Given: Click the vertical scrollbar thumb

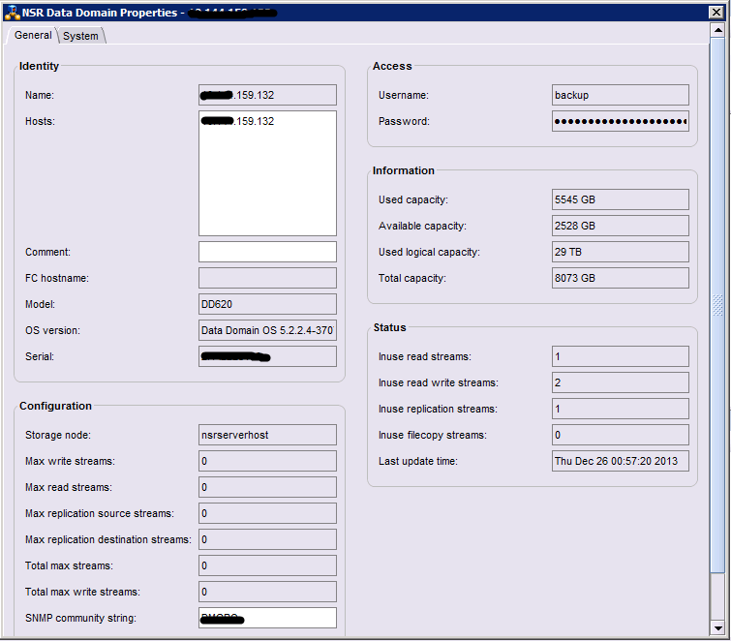Looking at the screenshot, I should 716,305.
